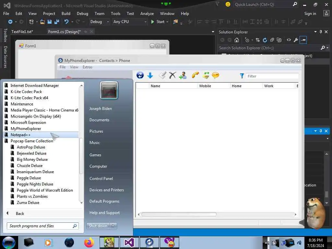Click the Sync with Active Document icon
This screenshot has height=249, width=332.
[x=257, y=40]
